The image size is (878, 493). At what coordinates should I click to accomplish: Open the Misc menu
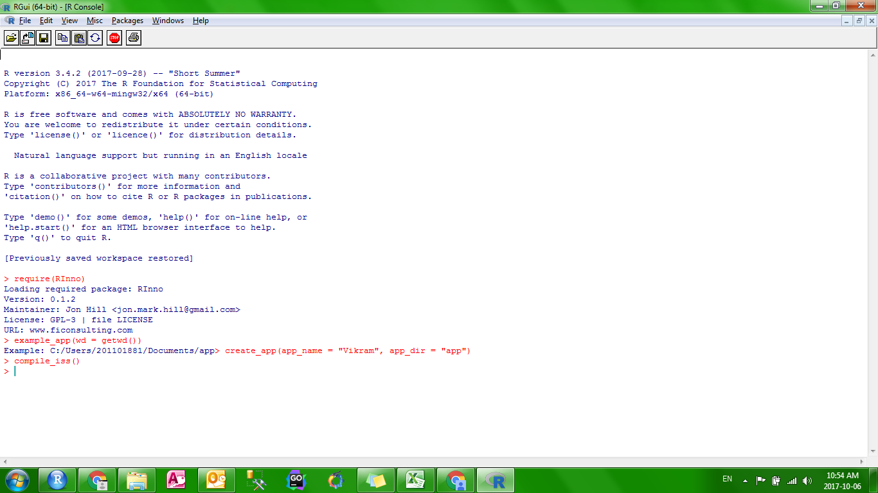tap(94, 21)
